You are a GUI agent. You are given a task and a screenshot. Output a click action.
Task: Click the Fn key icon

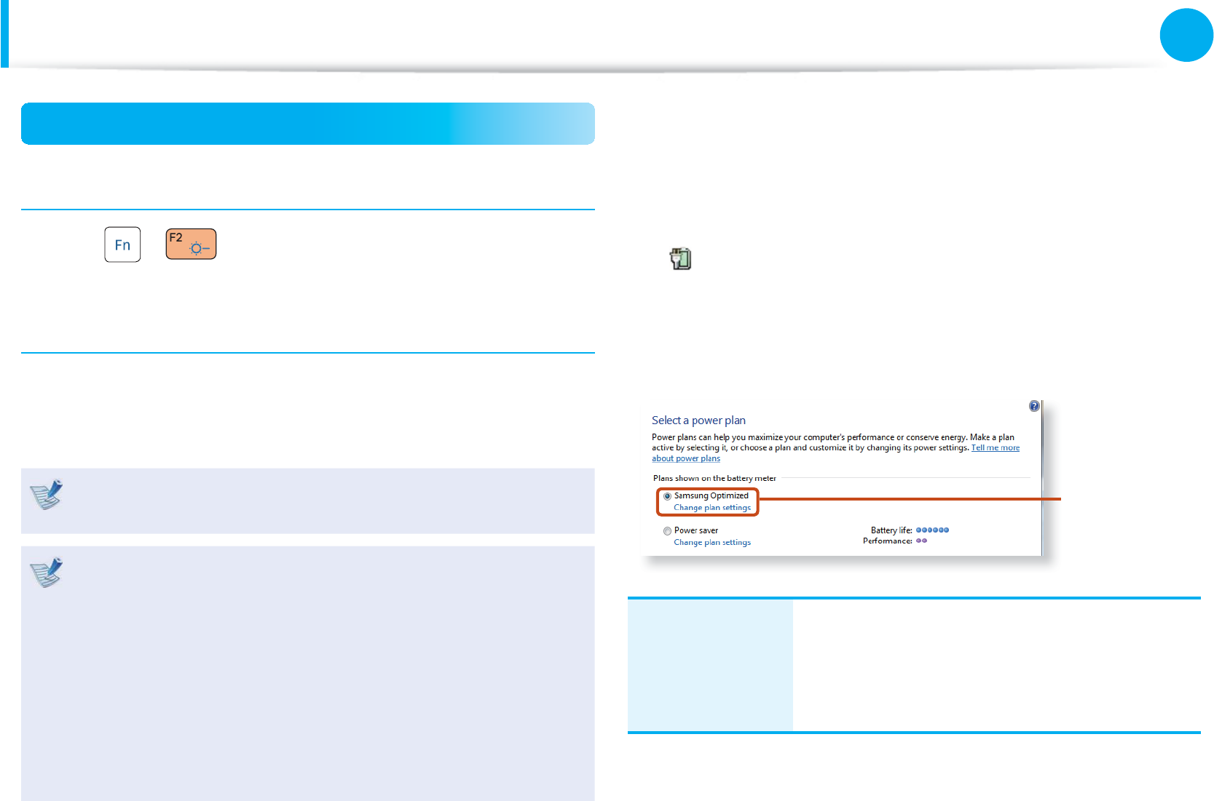(x=122, y=244)
